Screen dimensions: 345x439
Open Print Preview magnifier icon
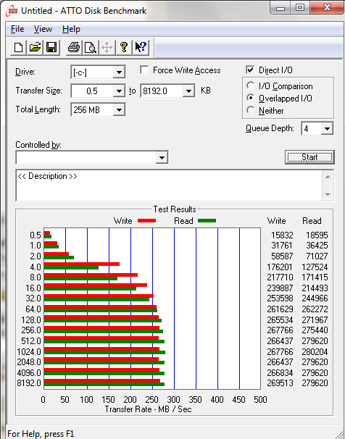tap(91, 47)
